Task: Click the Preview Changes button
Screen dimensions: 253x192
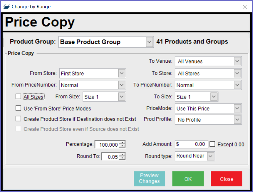Action: click(149, 179)
